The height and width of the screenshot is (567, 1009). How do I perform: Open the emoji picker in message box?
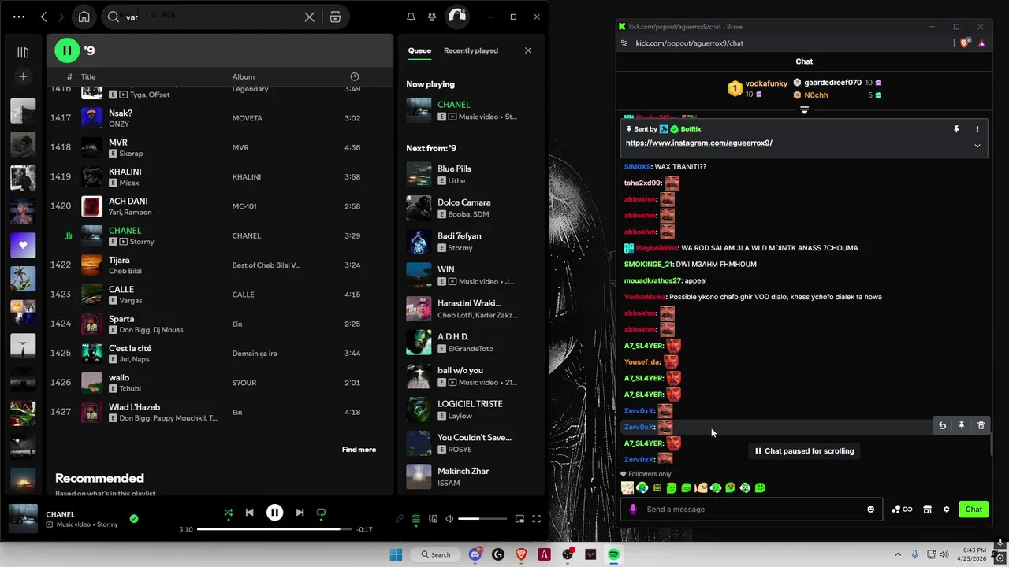click(870, 510)
